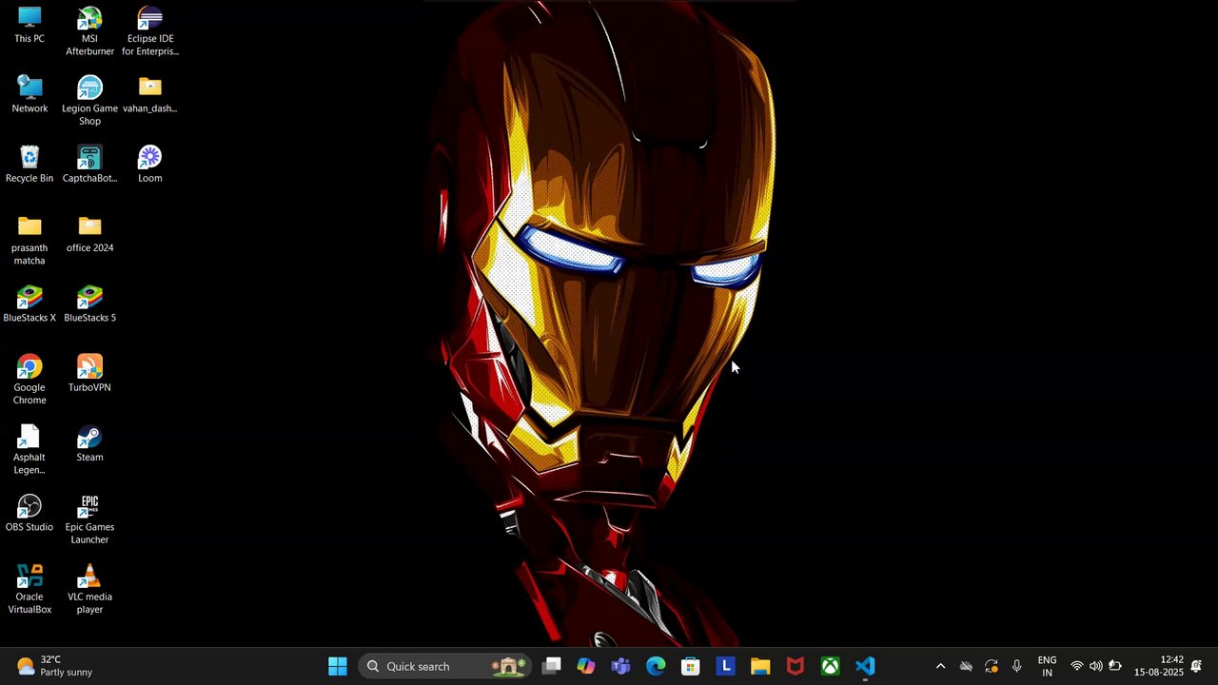The height and width of the screenshot is (685, 1218).
Task: Click the battery status tray icon
Action: [1115, 666]
